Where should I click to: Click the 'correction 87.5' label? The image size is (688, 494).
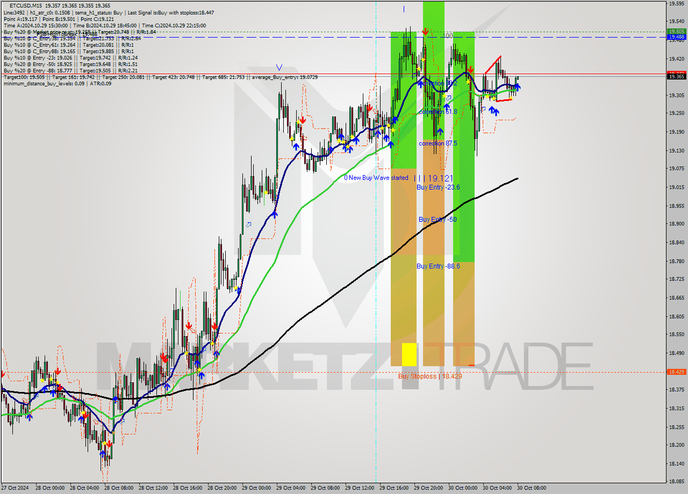pos(438,143)
